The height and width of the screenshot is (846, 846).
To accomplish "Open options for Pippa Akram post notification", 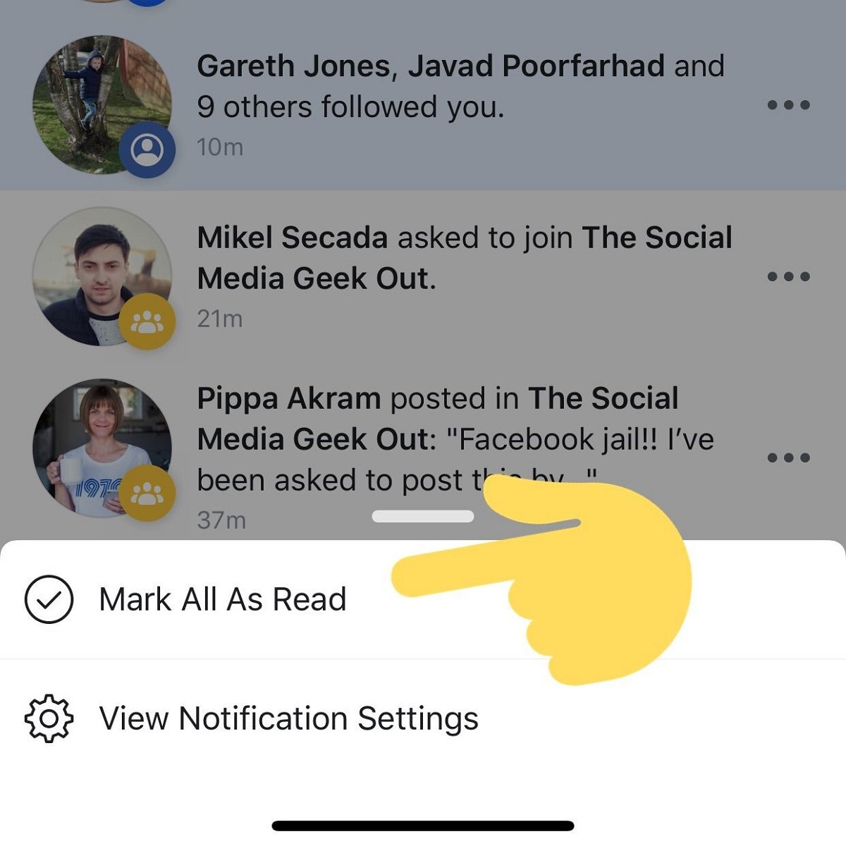I will tap(788, 458).
